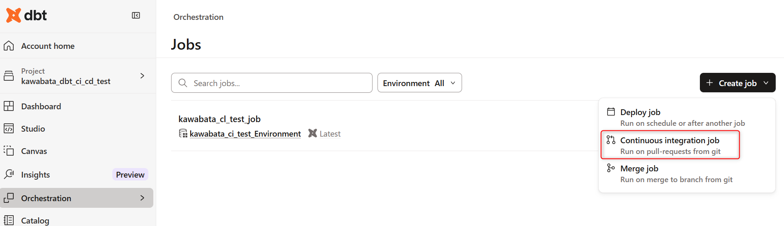This screenshot has width=784, height=226.
Task: Expand the kawabata_dbt_ci_cd_test project chevron
Action: (x=142, y=76)
